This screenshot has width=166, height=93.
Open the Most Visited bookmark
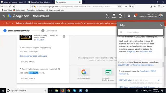tap(7, 10)
